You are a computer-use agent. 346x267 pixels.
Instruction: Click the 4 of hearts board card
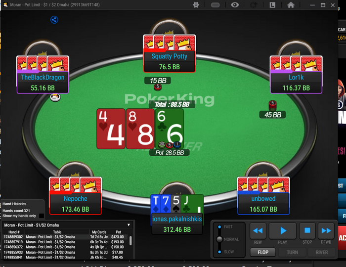tap(111, 129)
